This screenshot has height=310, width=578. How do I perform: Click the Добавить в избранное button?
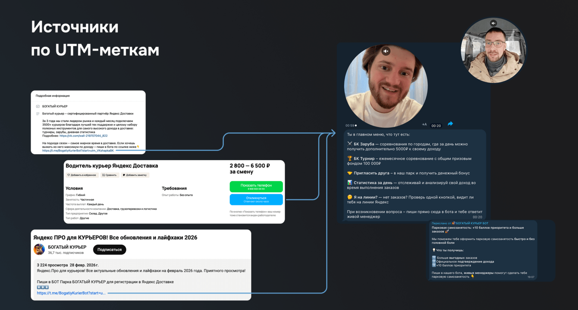coord(82,175)
